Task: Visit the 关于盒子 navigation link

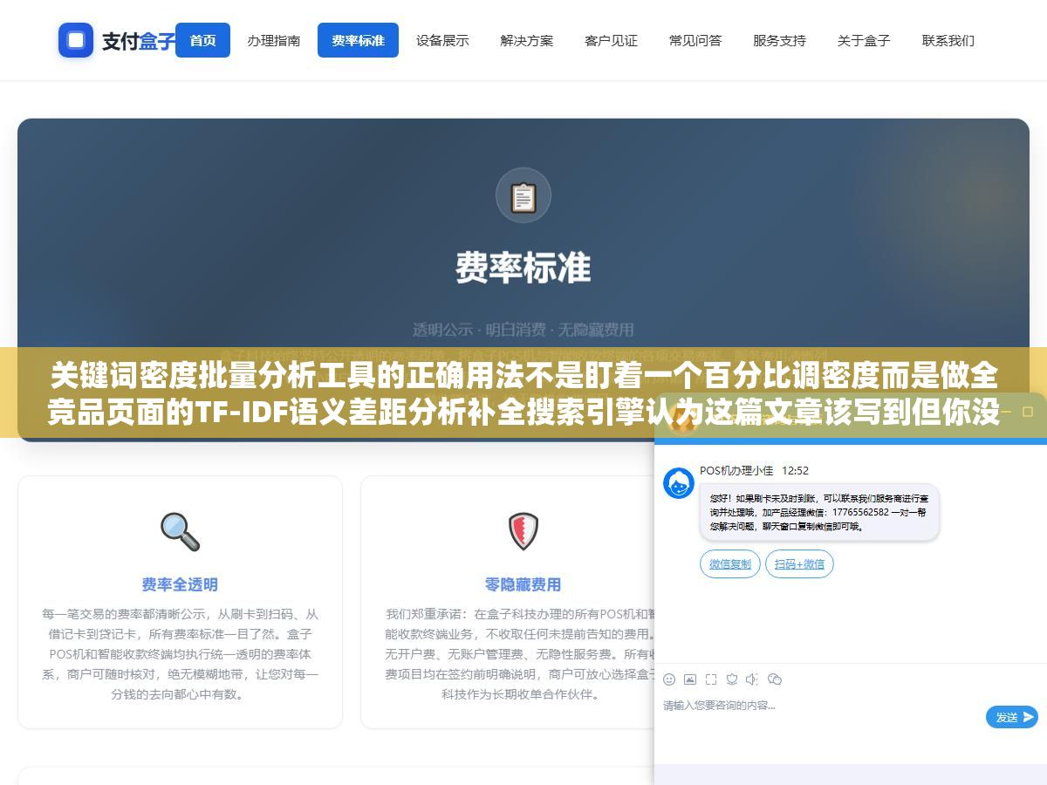Action: coord(864,40)
